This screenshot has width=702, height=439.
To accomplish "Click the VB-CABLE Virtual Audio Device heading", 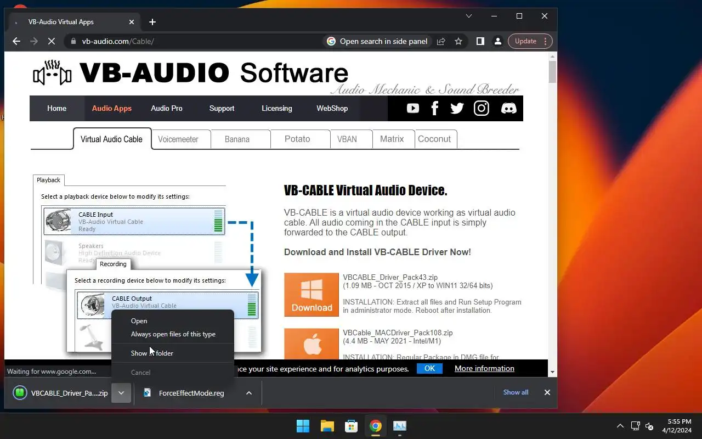I will tap(365, 190).
